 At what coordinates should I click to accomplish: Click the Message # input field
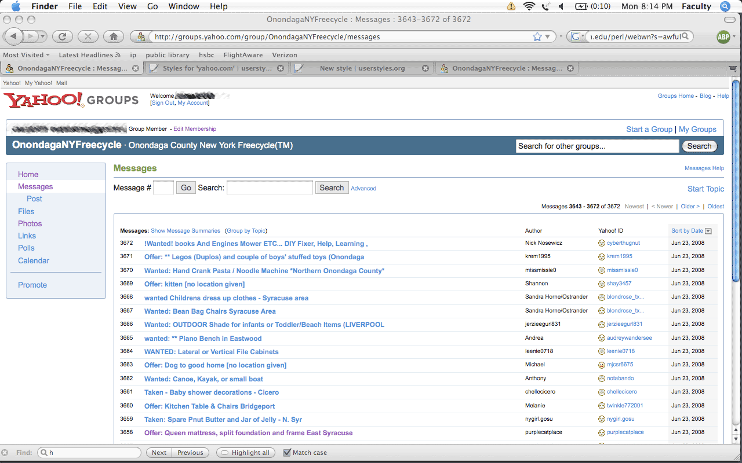click(x=163, y=188)
